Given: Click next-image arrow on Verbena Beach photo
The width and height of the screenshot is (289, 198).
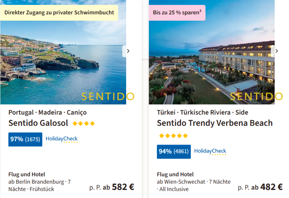Looking at the screenshot, I should click(277, 51).
